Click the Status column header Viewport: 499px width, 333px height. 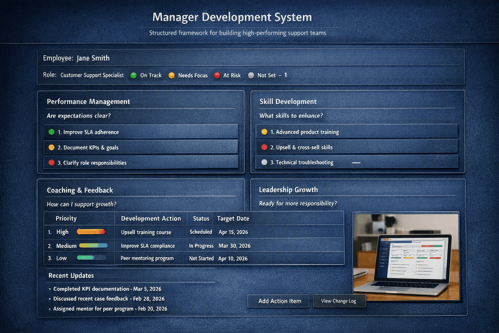(201, 219)
